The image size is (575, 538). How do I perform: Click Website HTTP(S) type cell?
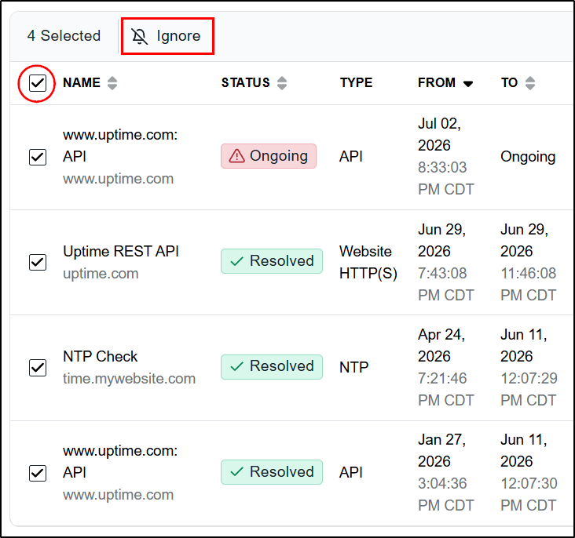click(x=368, y=262)
